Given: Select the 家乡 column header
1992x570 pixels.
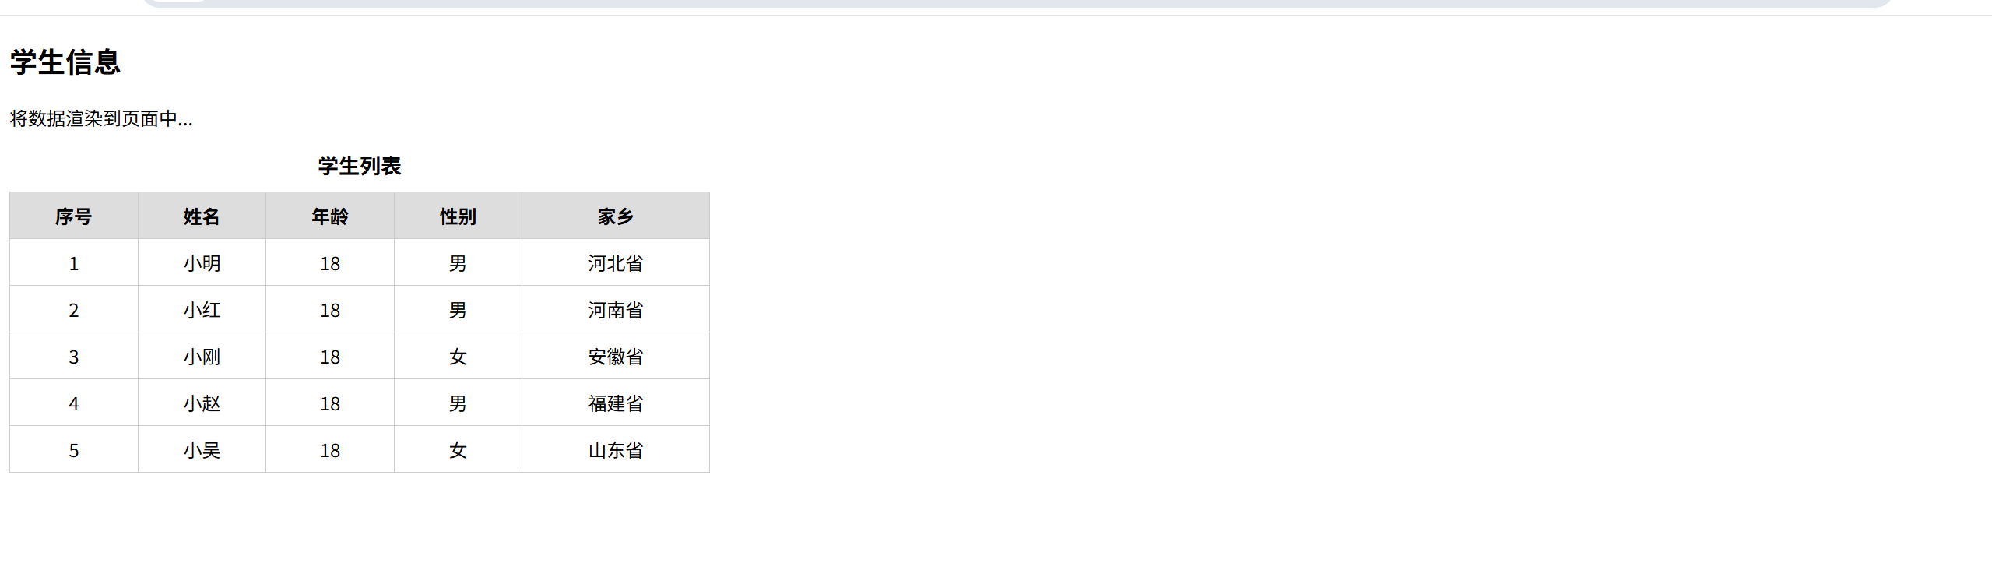Looking at the screenshot, I should pyautogui.click(x=616, y=216).
